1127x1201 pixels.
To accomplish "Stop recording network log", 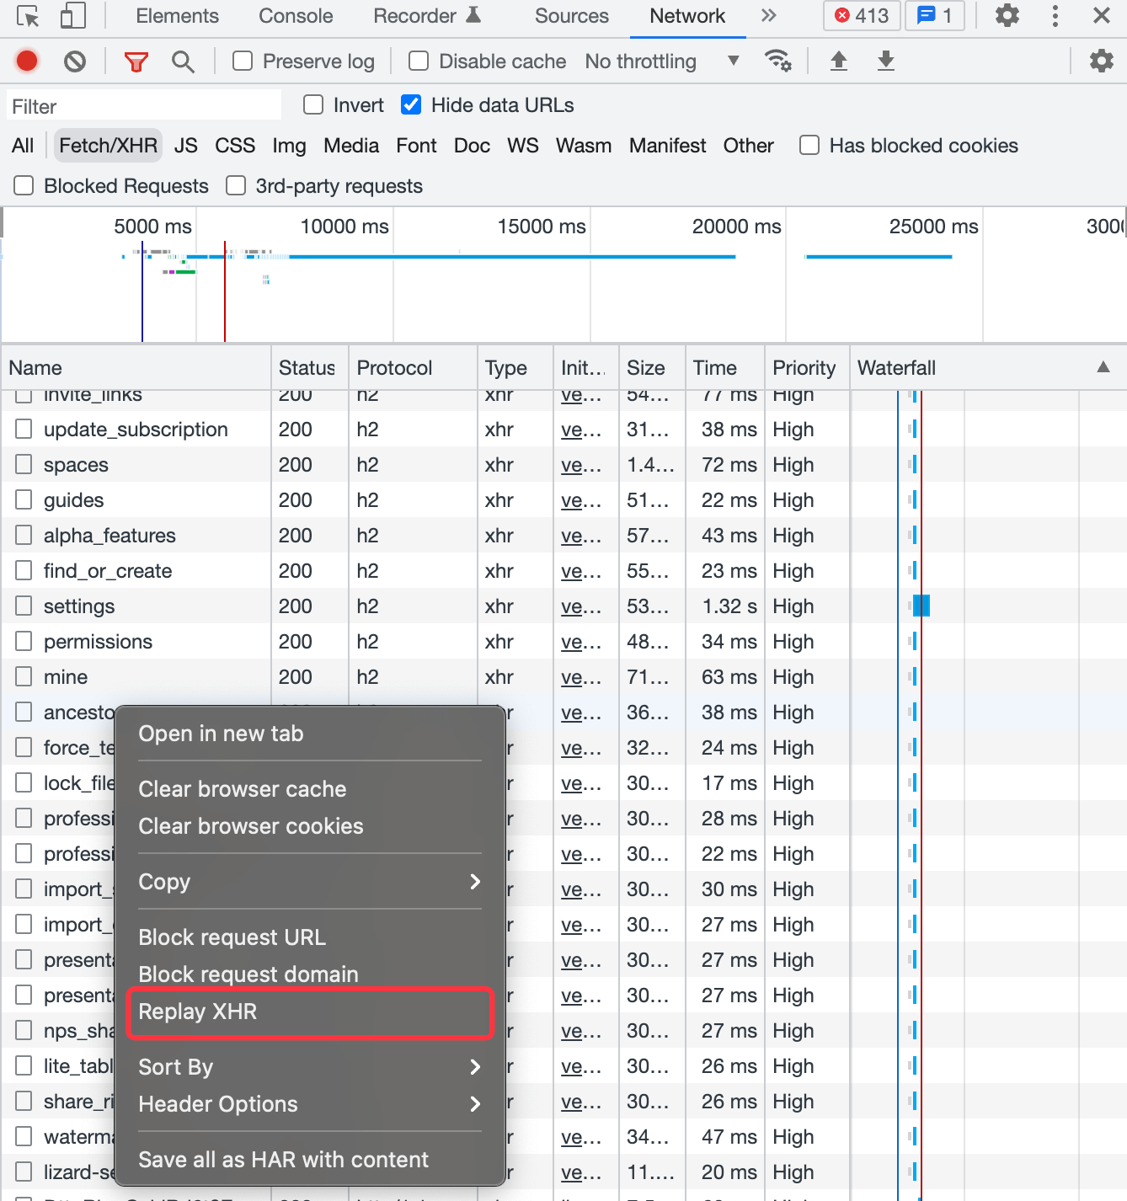I will (27, 61).
